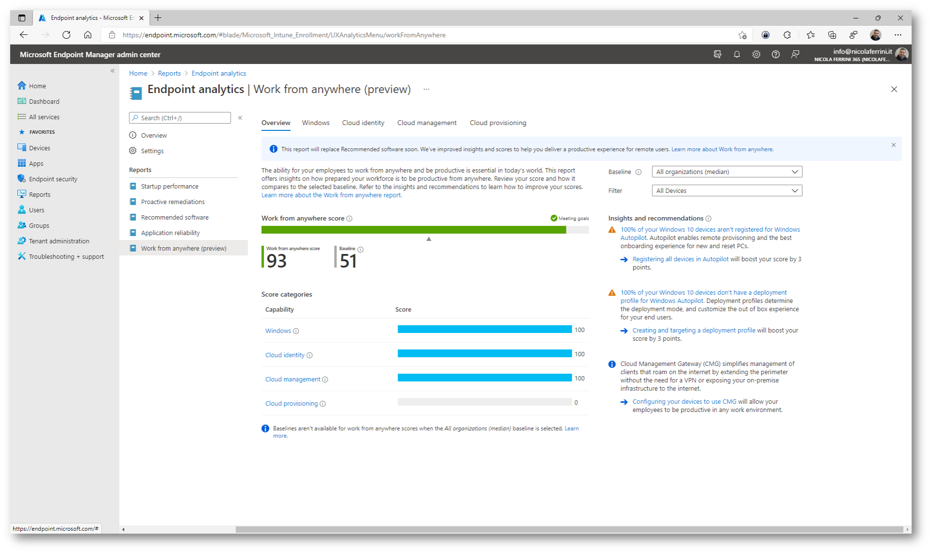Click the notifications bell icon

pos(737,54)
